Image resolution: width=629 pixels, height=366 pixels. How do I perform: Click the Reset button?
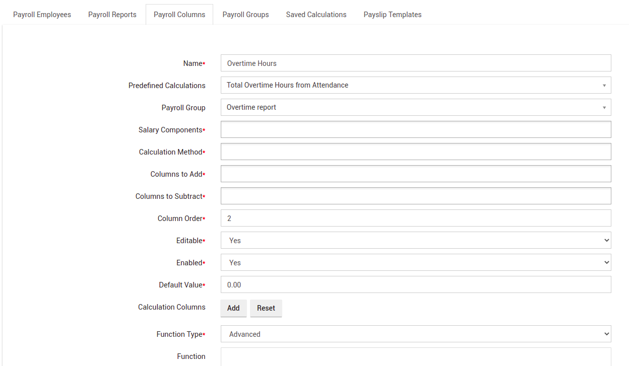266,308
